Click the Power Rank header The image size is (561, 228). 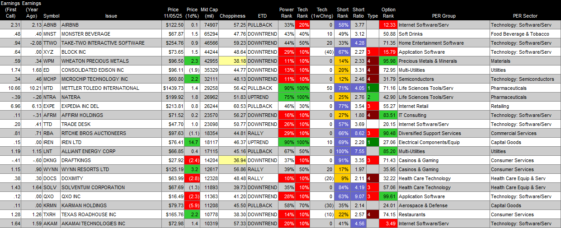pyautogui.click(x=287, y=13)
